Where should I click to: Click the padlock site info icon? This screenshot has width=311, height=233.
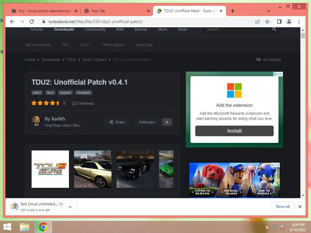coord(44,22)
